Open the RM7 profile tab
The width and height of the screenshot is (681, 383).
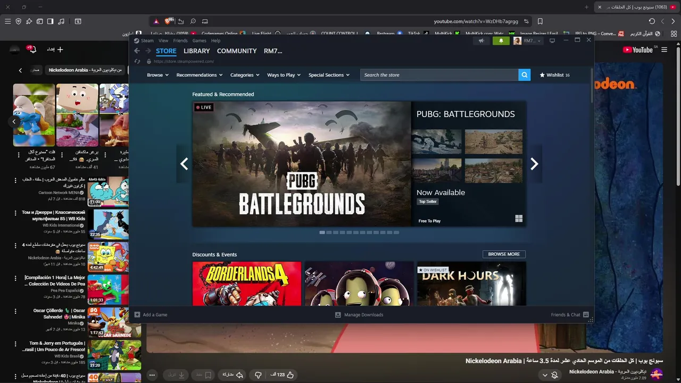(273, 51)
